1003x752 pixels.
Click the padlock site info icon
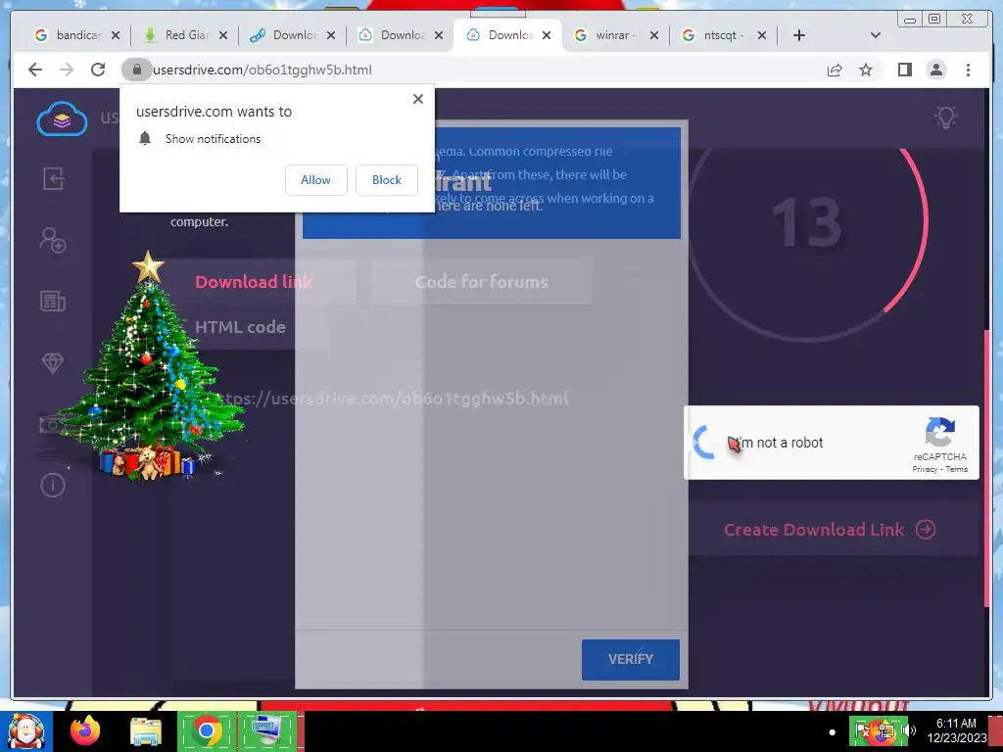click(136, 70)
